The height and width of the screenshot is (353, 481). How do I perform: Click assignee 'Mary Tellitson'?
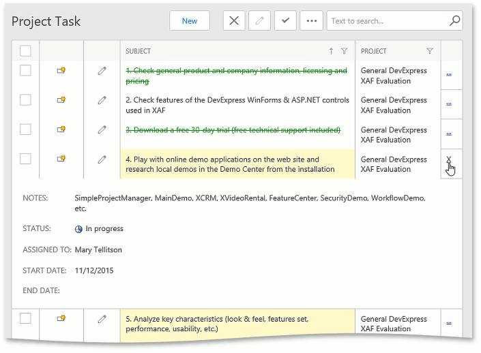pyautogui.click(x=98, y=250)
